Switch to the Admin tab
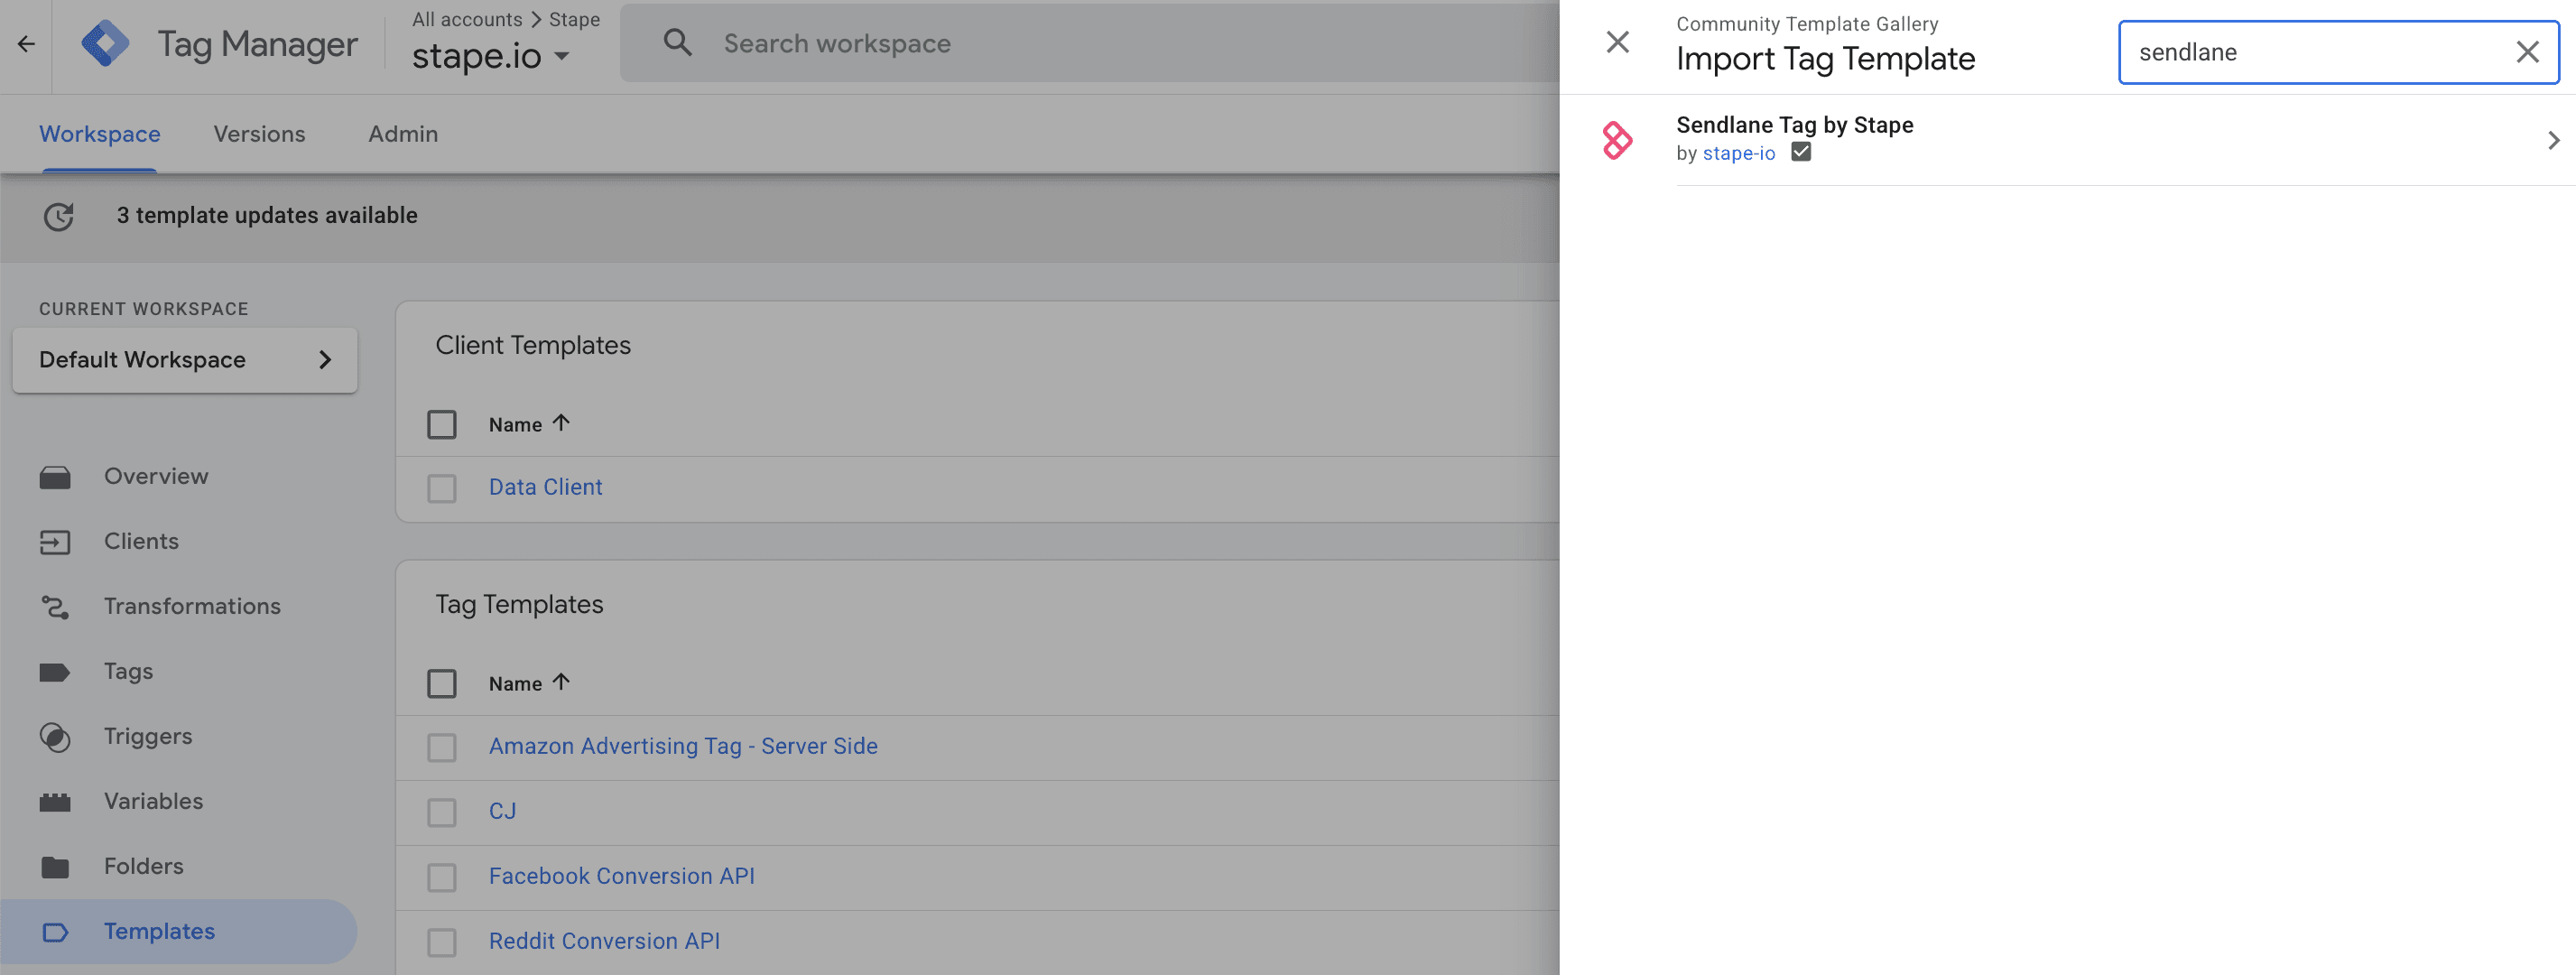Screen dimensions: 2576x975 click(402, 134)
